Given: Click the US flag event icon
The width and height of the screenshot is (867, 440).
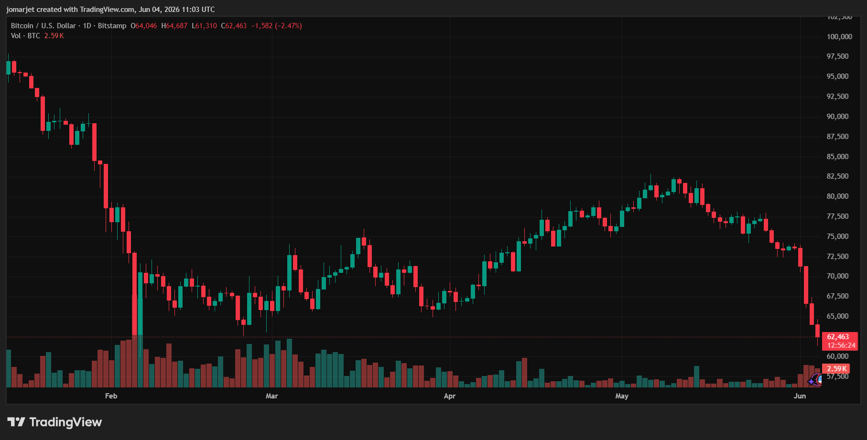Looking at the screenshot, I should coord(819,379).
